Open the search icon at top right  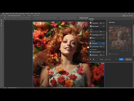pyautogui.click(x=128, y=16)
